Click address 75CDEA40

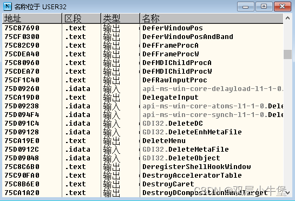(x=22, y=54)
